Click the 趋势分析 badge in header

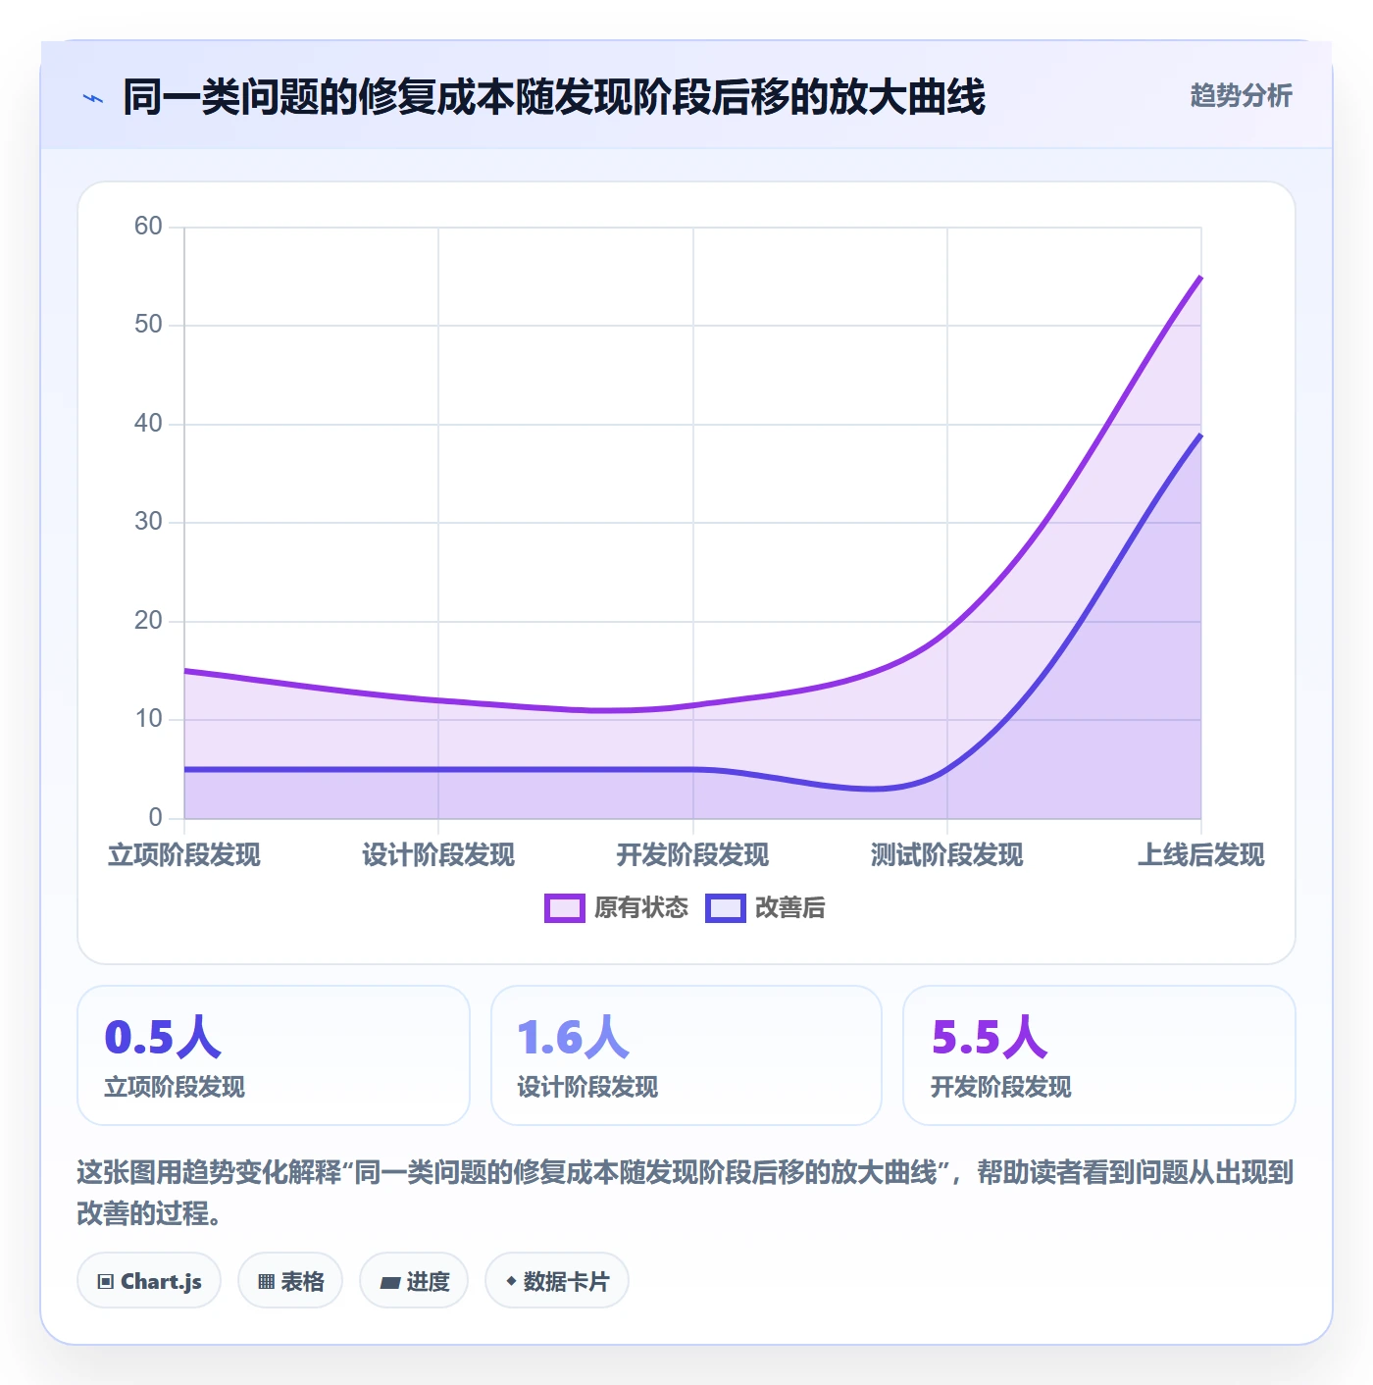click(x=1241, y=95)
